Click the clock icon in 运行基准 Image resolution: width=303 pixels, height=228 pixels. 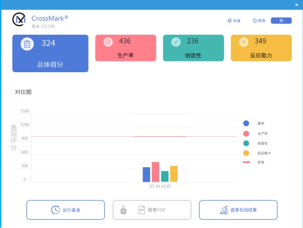(56, 210)
